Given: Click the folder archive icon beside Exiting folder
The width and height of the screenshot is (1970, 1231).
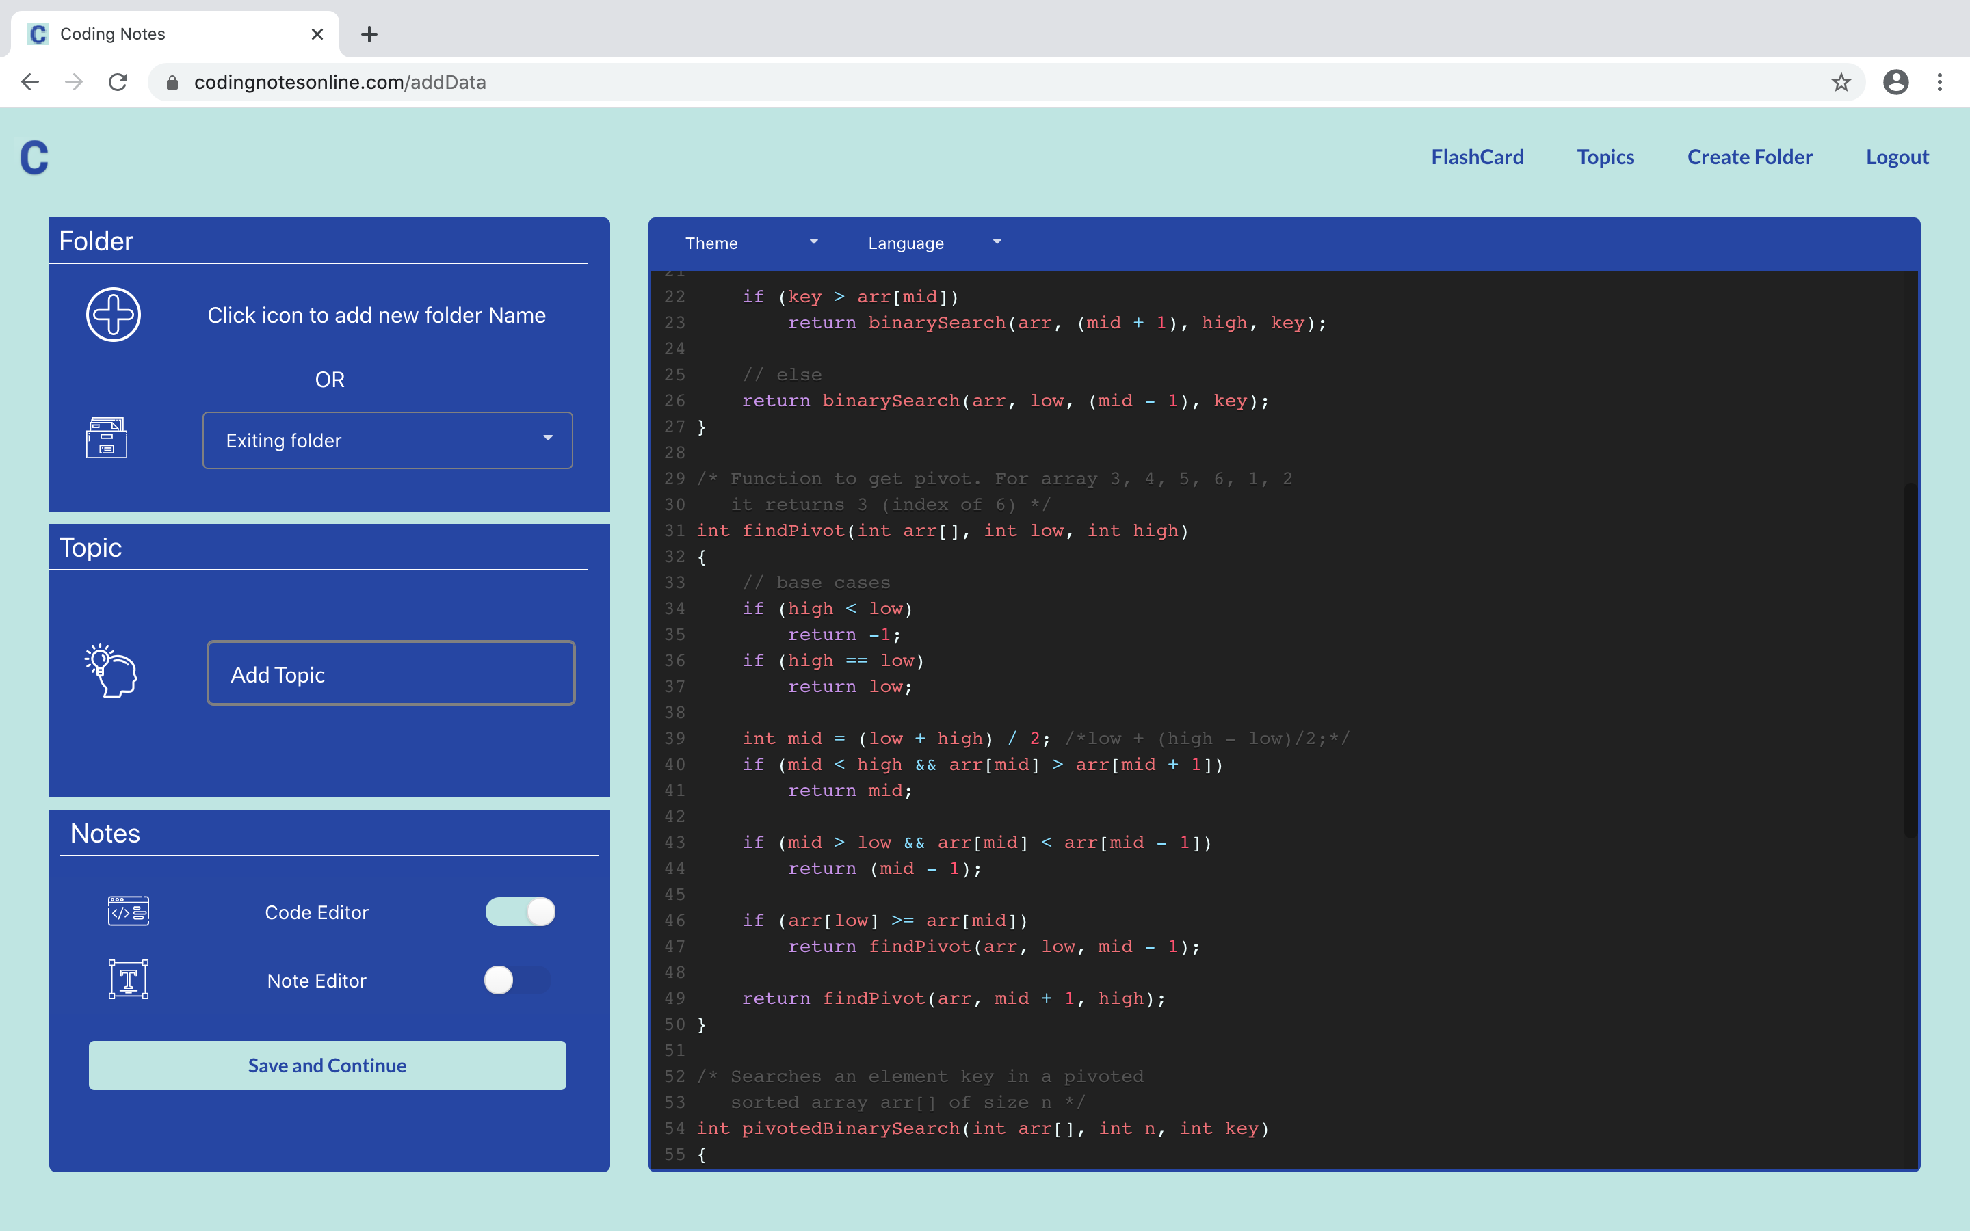Looking at the screenshot, I should tap(107, 438).
